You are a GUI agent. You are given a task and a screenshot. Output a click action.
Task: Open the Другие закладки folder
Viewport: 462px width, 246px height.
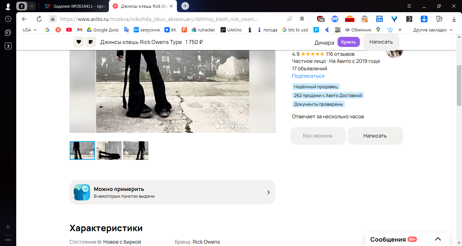tap(433, 30)
